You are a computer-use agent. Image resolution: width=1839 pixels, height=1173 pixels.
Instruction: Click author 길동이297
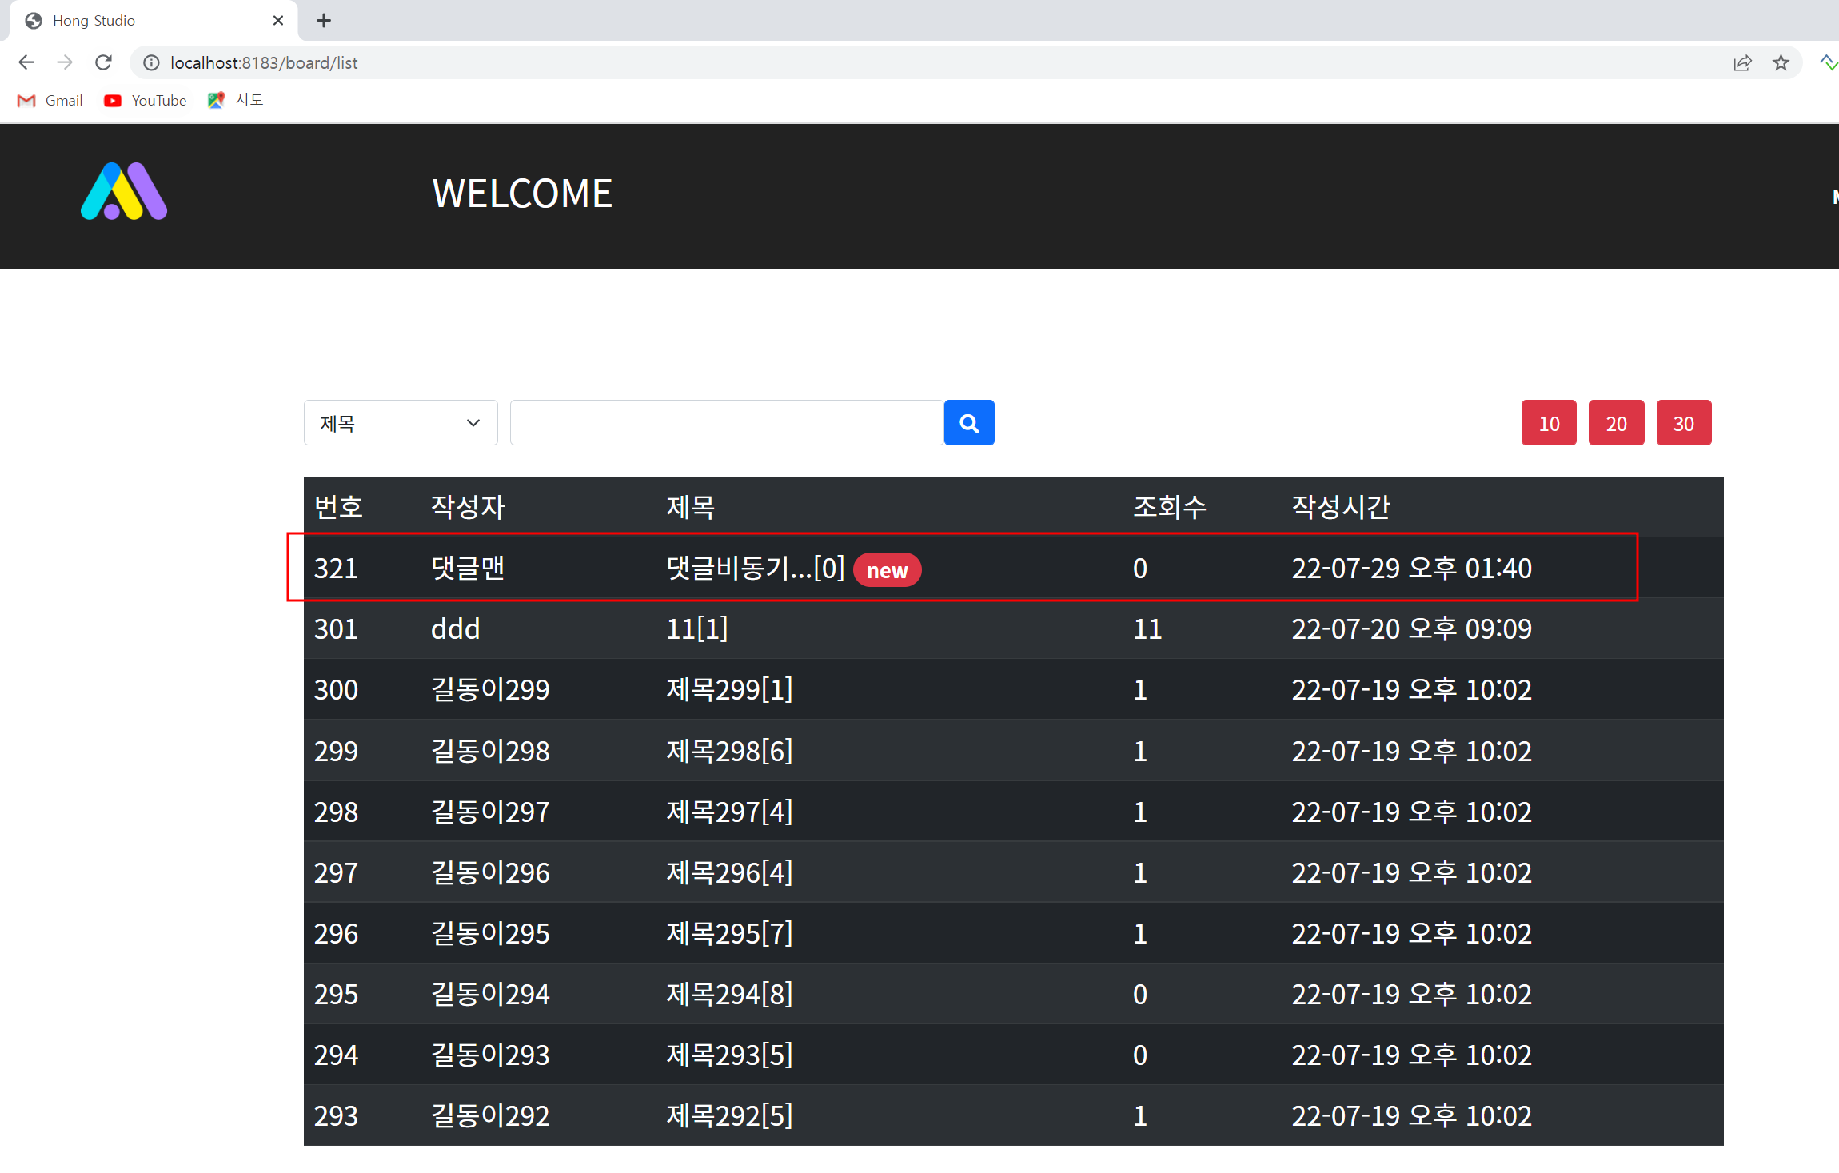click(x=490, y=812)
